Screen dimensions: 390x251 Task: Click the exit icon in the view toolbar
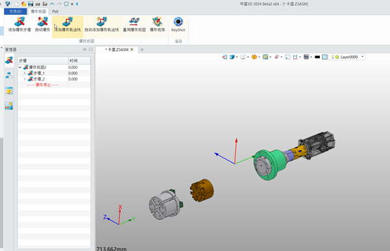click(x=224, y=57)
